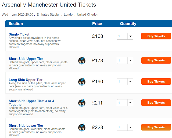Select the Long Side Upper Tier title
This screenshot has width=172, height=138.
(26, 80)
